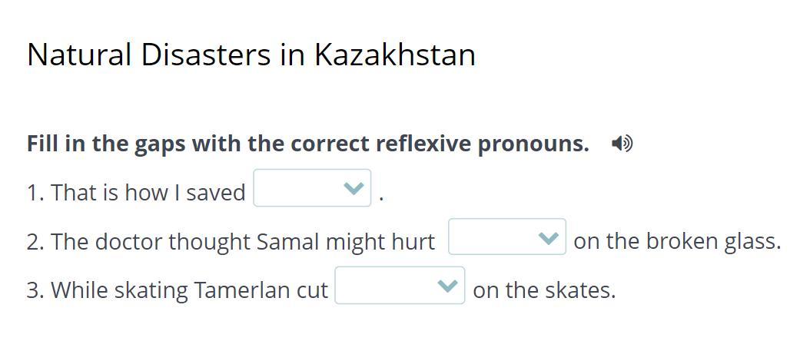Click the text 'on the broken glass.'
The width and height of the screenshot is (810, 341).
[x=676, y=241]
